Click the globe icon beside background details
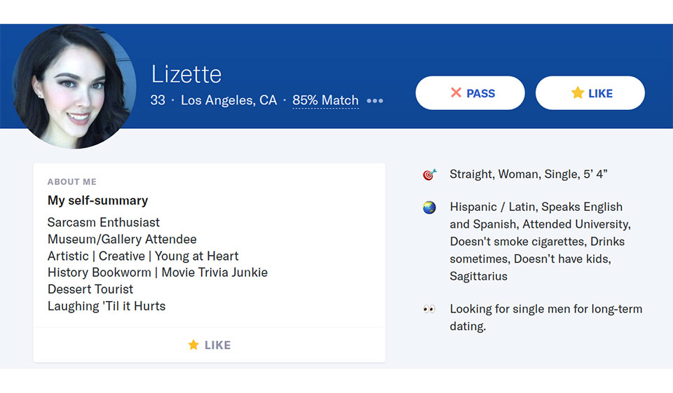Viewport: 673px width, 393px height. pos(429,207)
